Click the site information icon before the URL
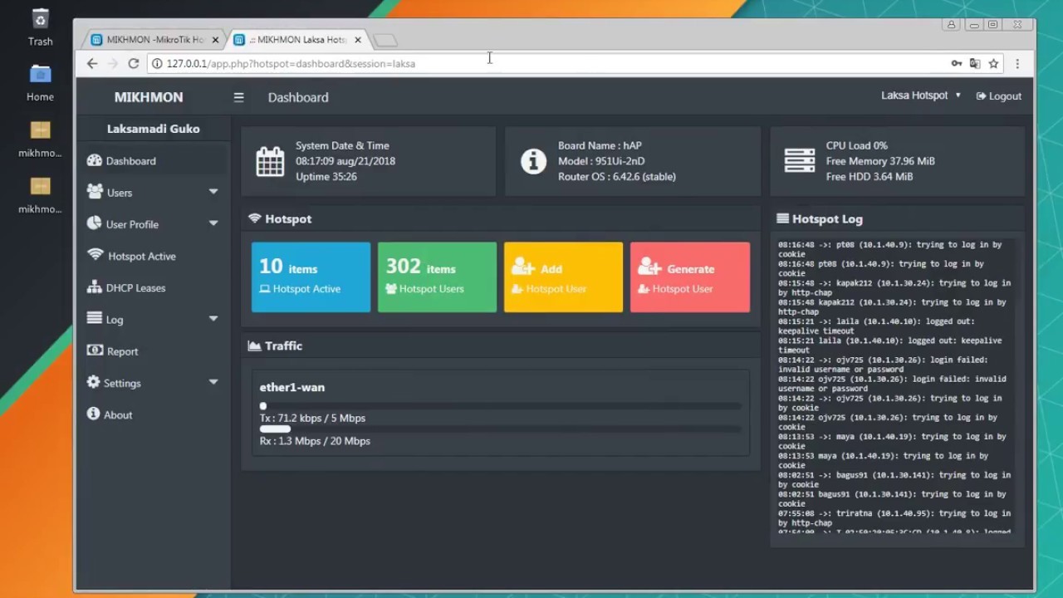1063x598 pixels. coord(157,63)
